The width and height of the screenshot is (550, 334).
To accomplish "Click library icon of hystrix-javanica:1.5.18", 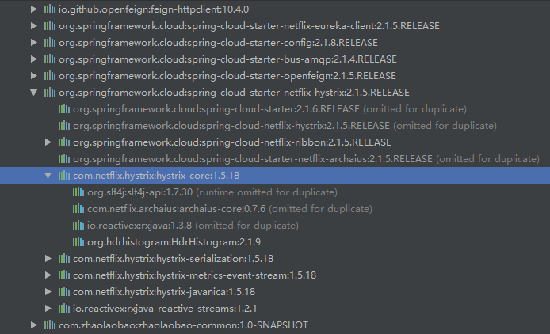I will pos(65,292).
